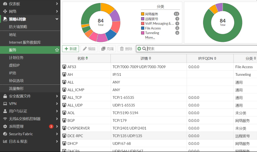The height and width of the screenshot is (152, 257).
Task: Click the green plus filter icon in search bar
Action: click(x=139, y=49)
